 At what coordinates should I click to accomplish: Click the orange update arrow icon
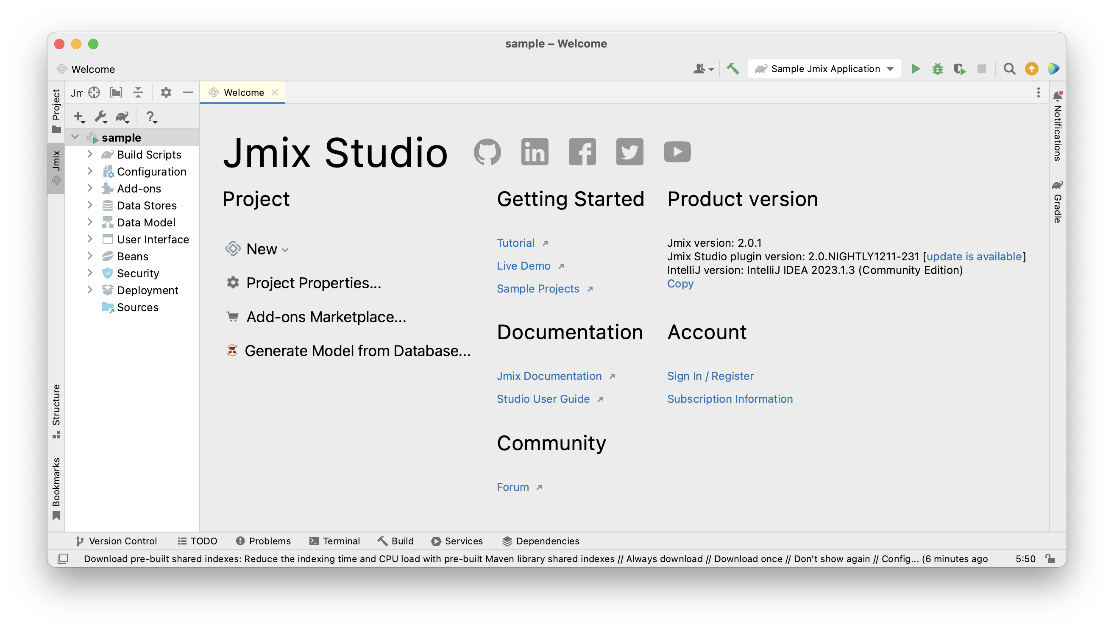click(x=1031, y=69)
